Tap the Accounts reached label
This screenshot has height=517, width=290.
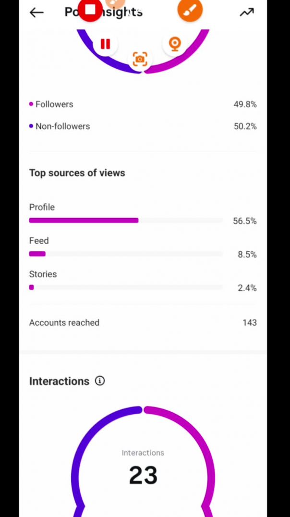[x=64, y=322]
